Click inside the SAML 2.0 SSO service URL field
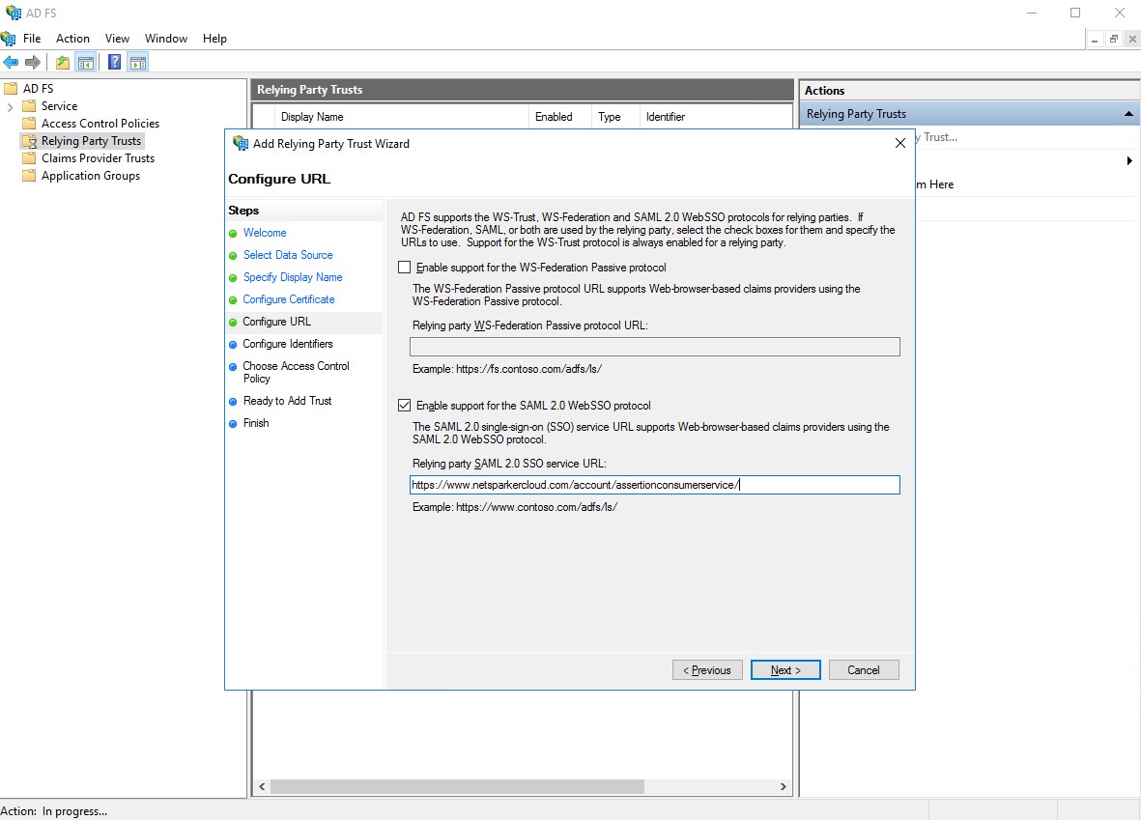The height and width of the screenshot is (820, 1141). tap(654, 484)
